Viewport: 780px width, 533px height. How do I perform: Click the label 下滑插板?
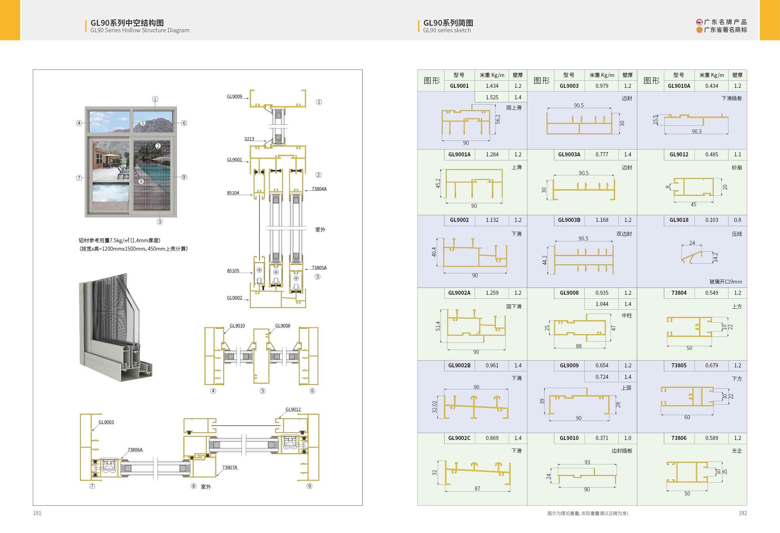click(x=732, y=98)
